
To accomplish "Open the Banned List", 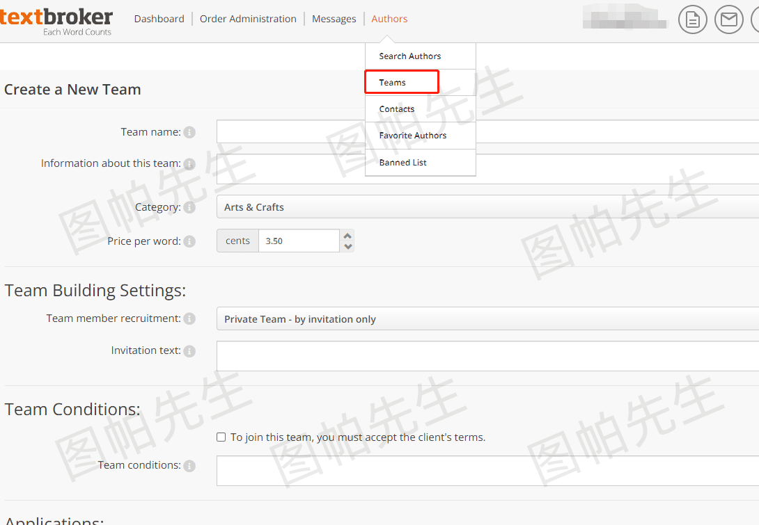I will (402, 162).
